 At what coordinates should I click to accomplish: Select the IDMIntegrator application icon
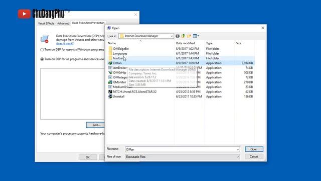(110, 77)
